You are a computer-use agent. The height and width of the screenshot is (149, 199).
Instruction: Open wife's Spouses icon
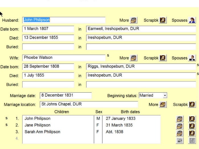click(x=192, y=58)
